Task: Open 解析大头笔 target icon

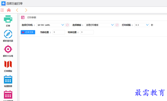Action: pos(8,49)
